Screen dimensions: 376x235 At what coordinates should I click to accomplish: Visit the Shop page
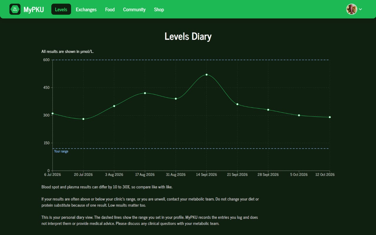coord(159,9)
